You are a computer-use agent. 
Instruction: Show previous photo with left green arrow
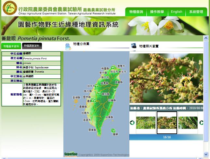pyautogui.click(x=132, y=123)
